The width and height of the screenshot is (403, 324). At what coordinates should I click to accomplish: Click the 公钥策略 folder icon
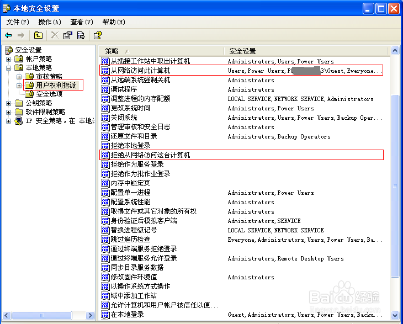pos(19,103)
